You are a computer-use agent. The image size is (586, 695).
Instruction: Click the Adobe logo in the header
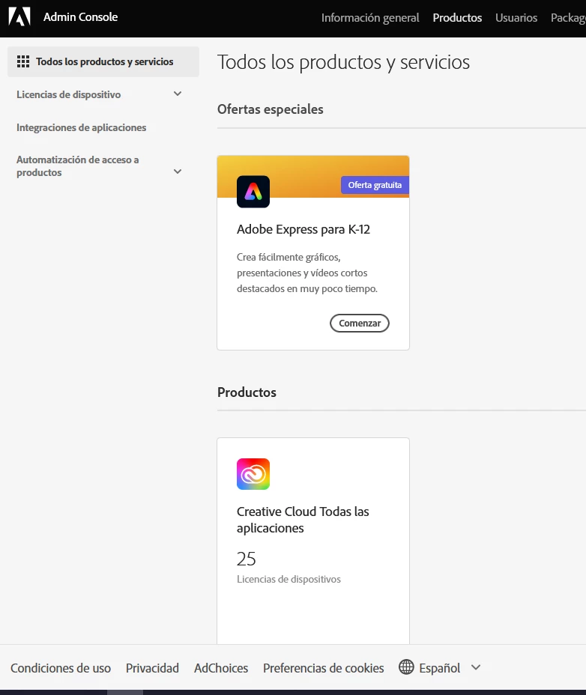pos(19,16)
